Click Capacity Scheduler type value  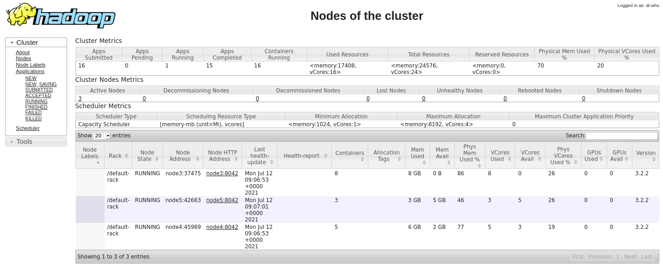coord(104,124)
